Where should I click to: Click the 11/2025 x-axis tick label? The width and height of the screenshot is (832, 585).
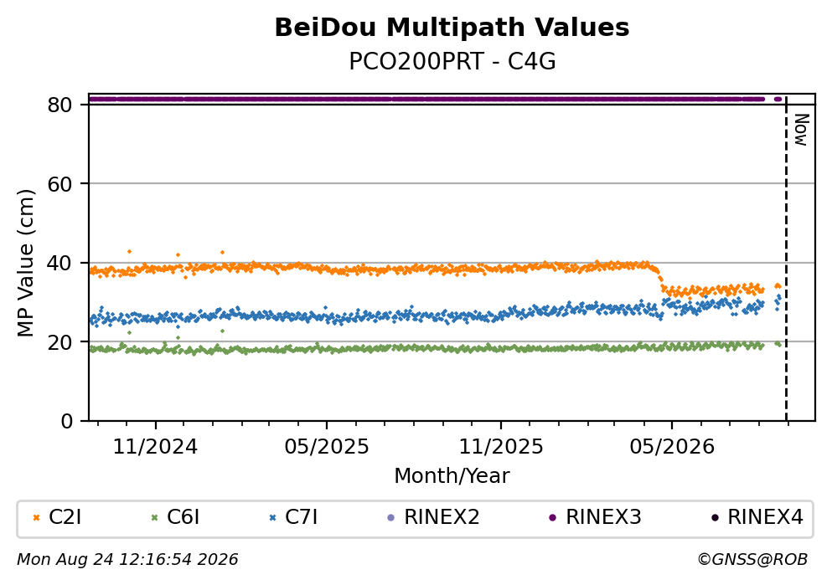(501, 447)
